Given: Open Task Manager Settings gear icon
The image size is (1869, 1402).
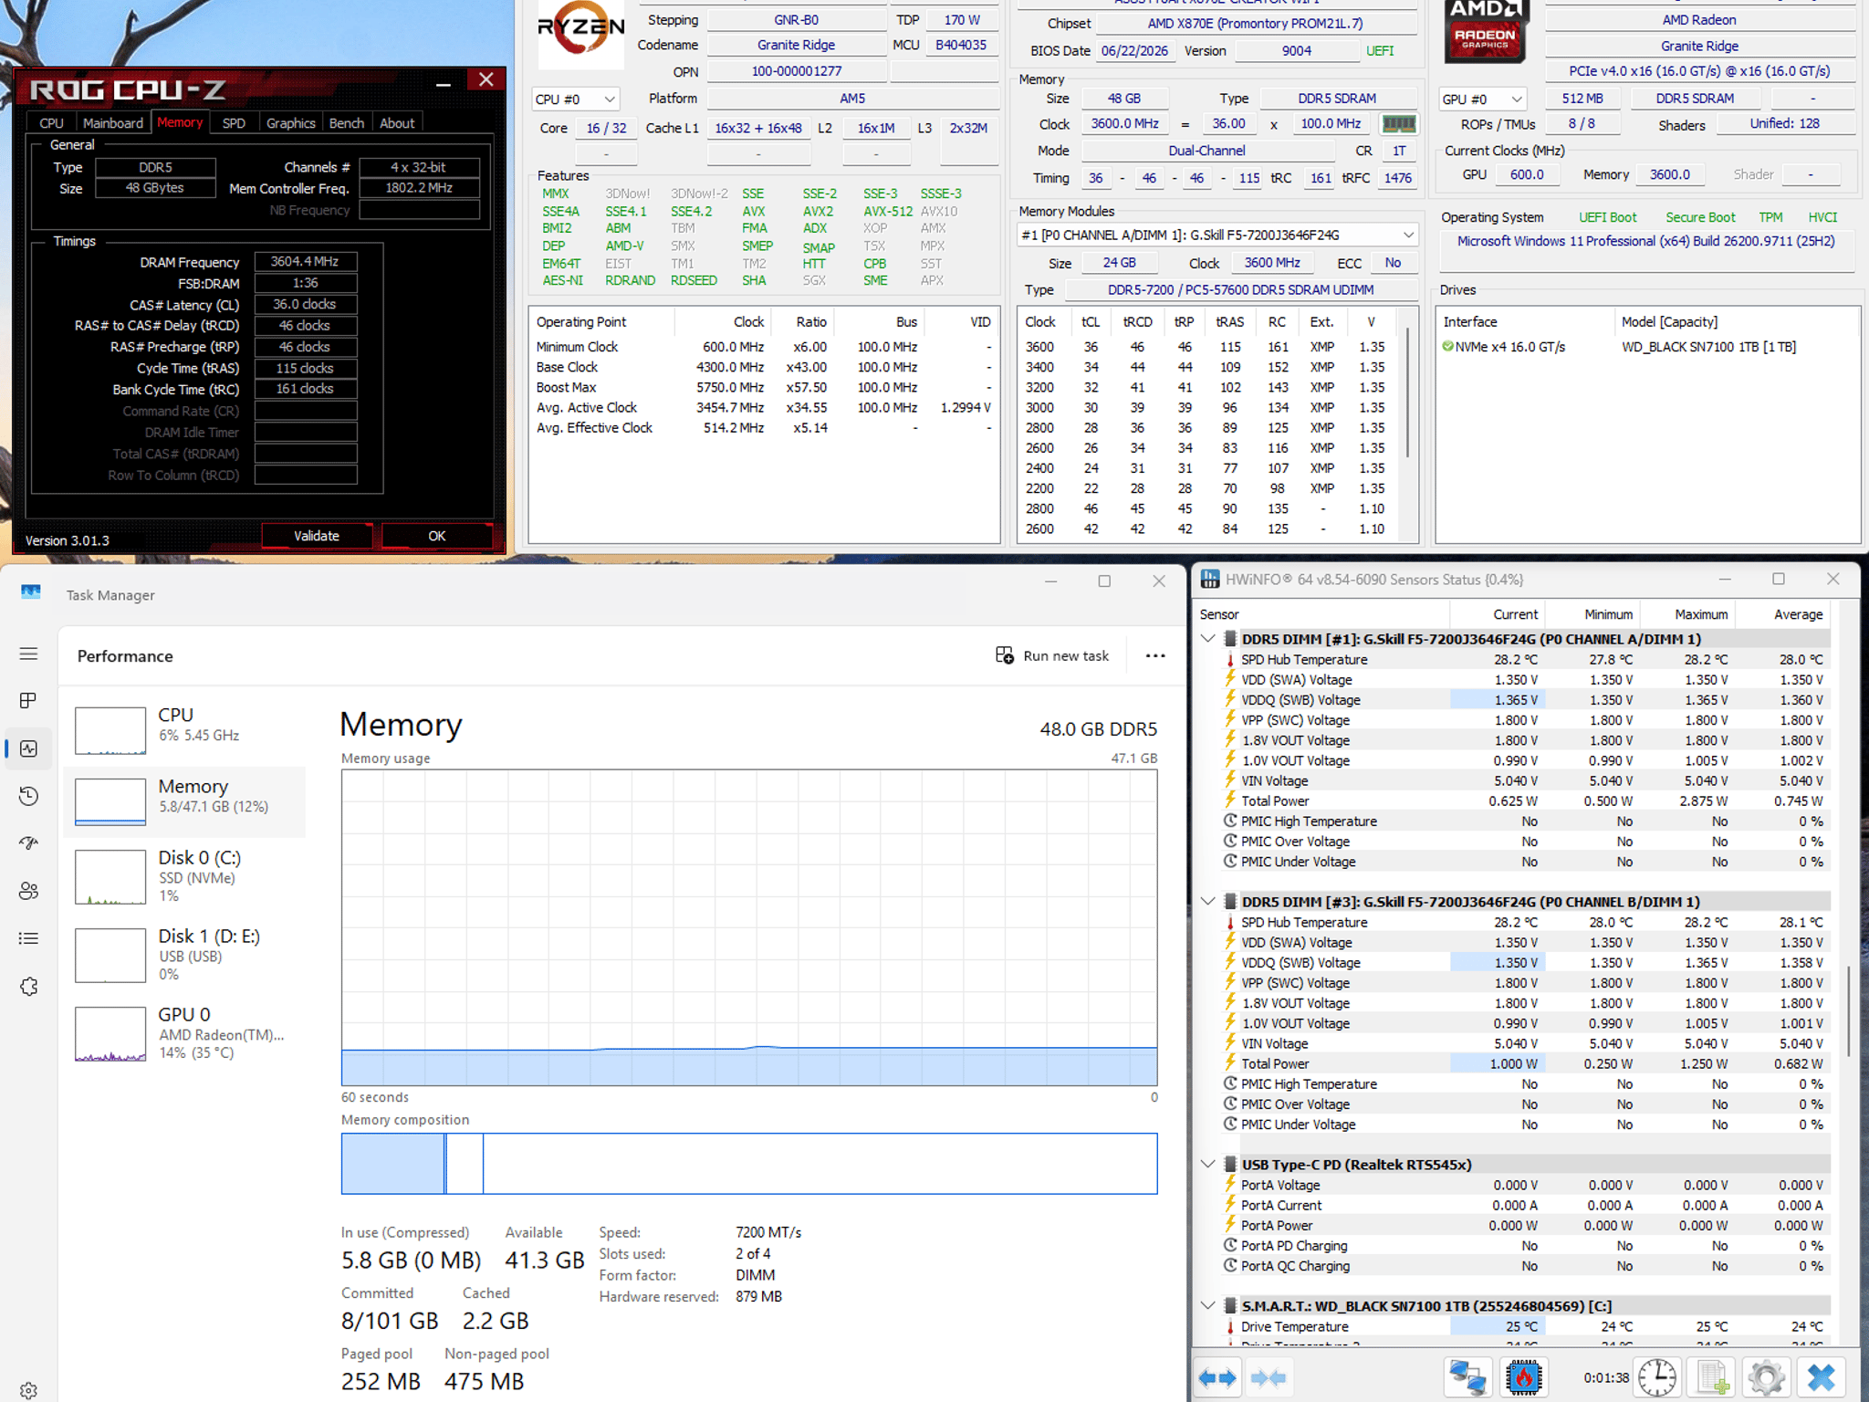Looking at the screenshot, I should (29, 1390).
